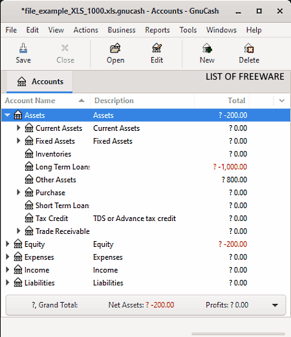Click the horizontal scrollbar at bottom
Image resolution: width=291 pixels, height=337 pixels.
[238, 334]
